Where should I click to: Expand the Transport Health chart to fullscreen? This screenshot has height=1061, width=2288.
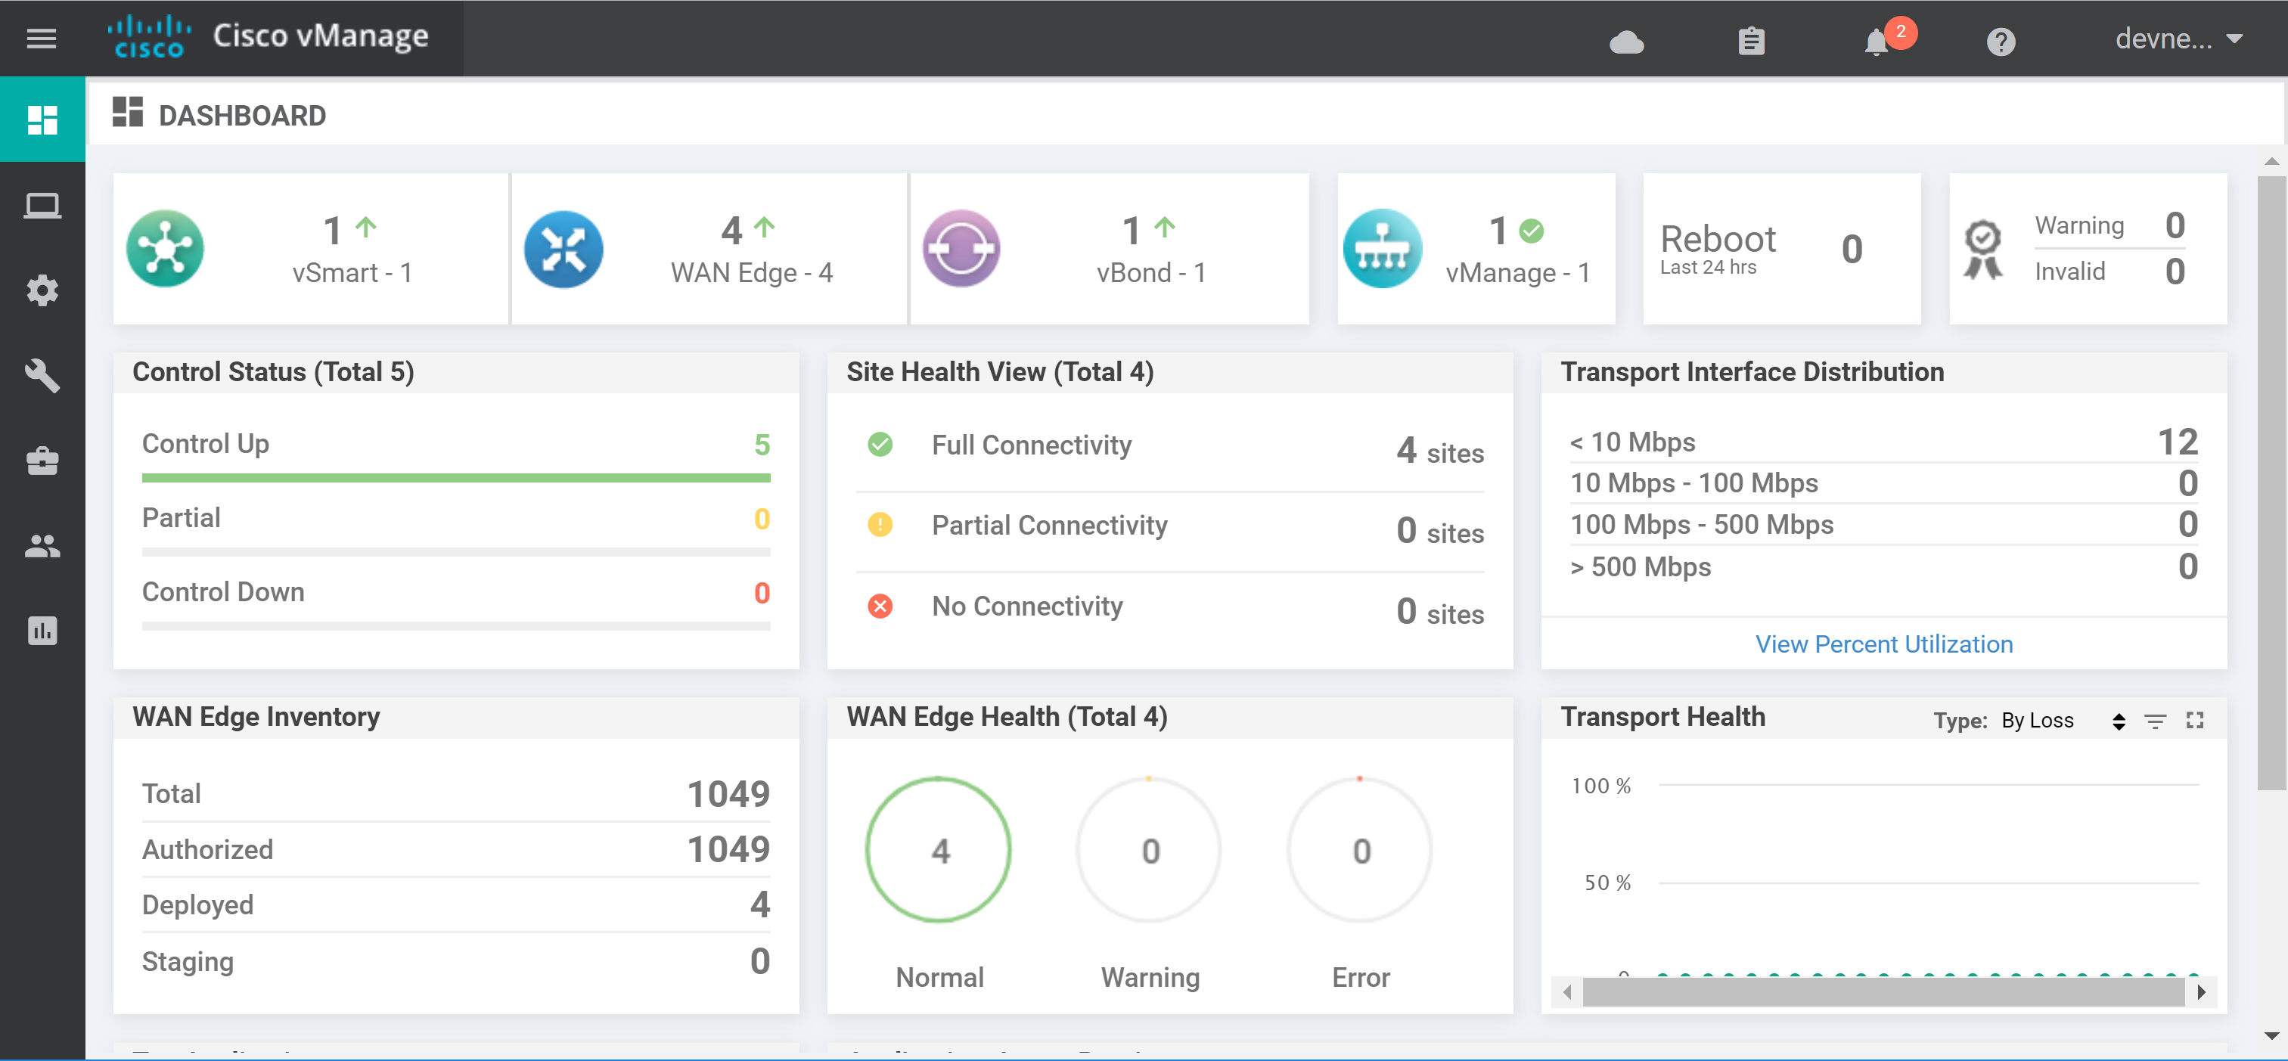point(2195,720)
